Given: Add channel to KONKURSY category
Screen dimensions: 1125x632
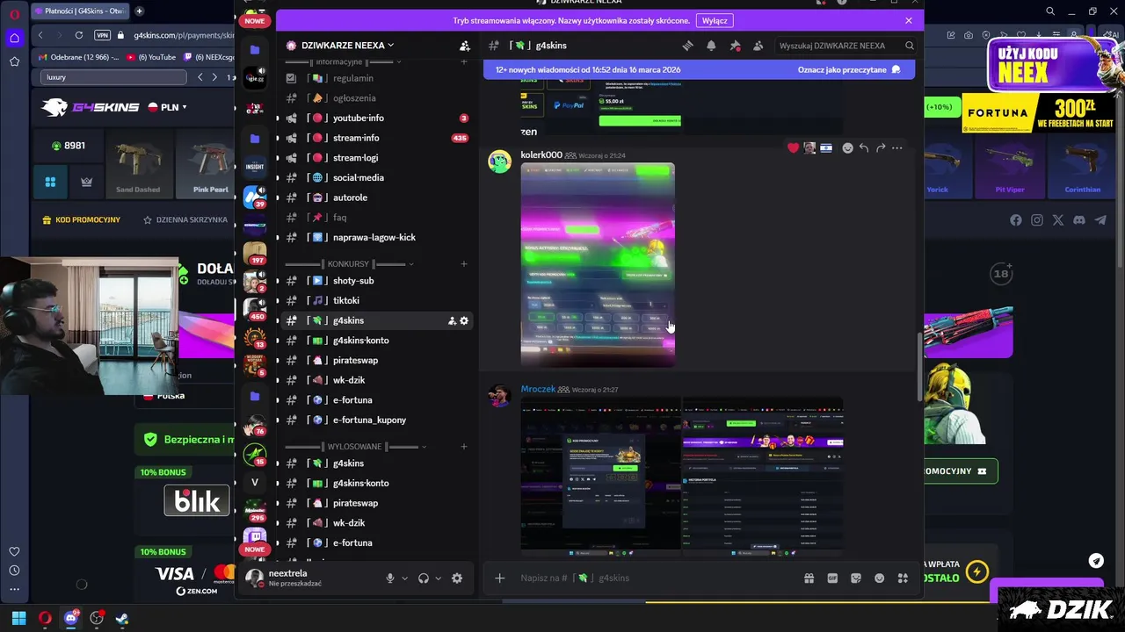Looking at the screenshot, I should (464, 264).
